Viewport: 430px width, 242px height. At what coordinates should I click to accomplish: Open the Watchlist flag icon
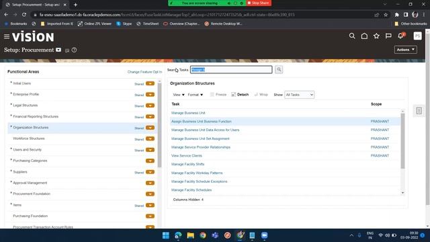click(388, 36)
